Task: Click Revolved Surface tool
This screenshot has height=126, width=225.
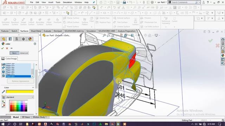Action: [x=15, y=22]
